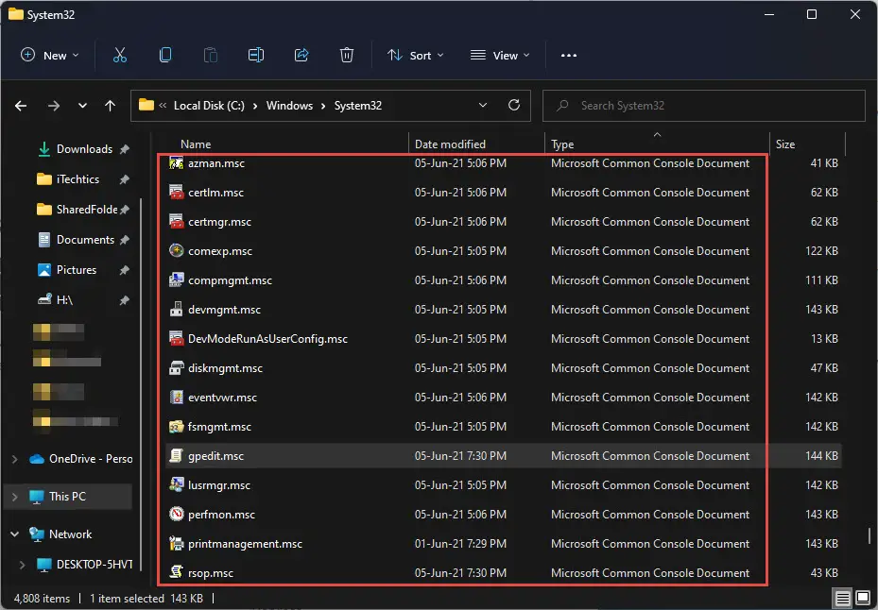878x610 pixels.
Task: Click the 4,808 items status text
Action: 42,599
